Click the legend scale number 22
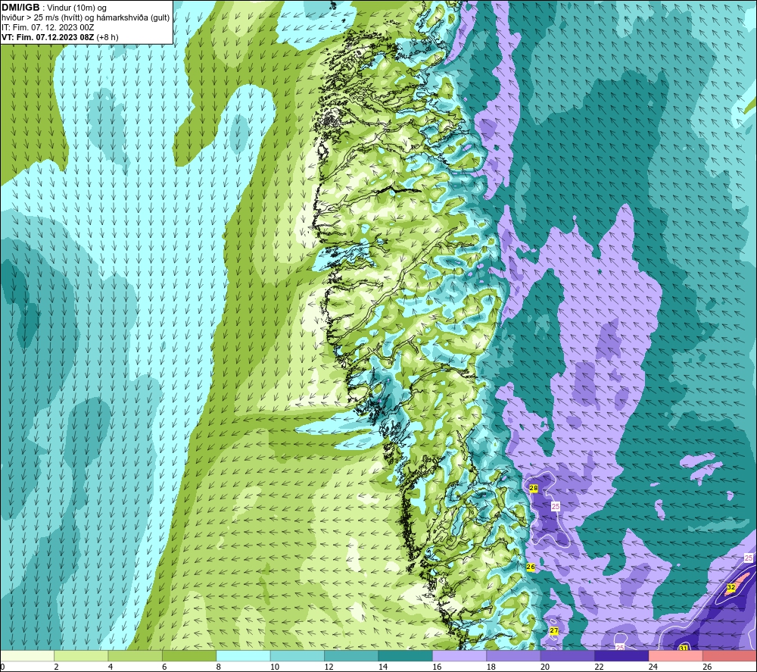The width and height of the screenshot is (757, 672). pos(599,667)
